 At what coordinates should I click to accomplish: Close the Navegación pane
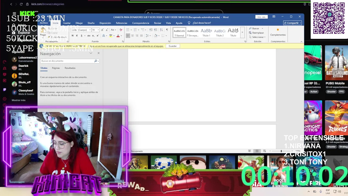click(98, 53)
